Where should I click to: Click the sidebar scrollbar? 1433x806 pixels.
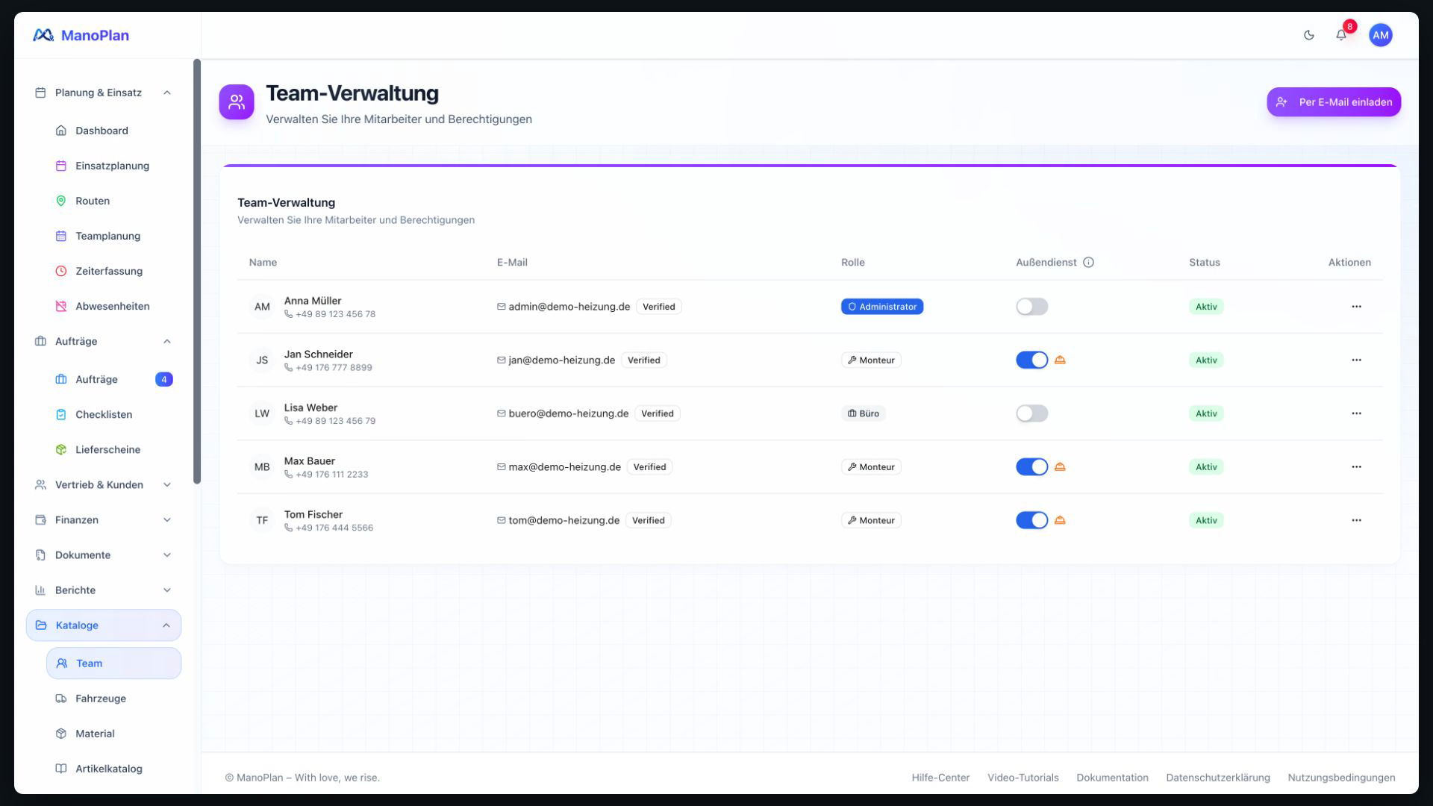pyautogui.click(x=197, y=272)
